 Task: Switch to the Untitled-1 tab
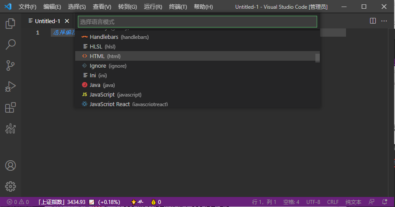47,21
